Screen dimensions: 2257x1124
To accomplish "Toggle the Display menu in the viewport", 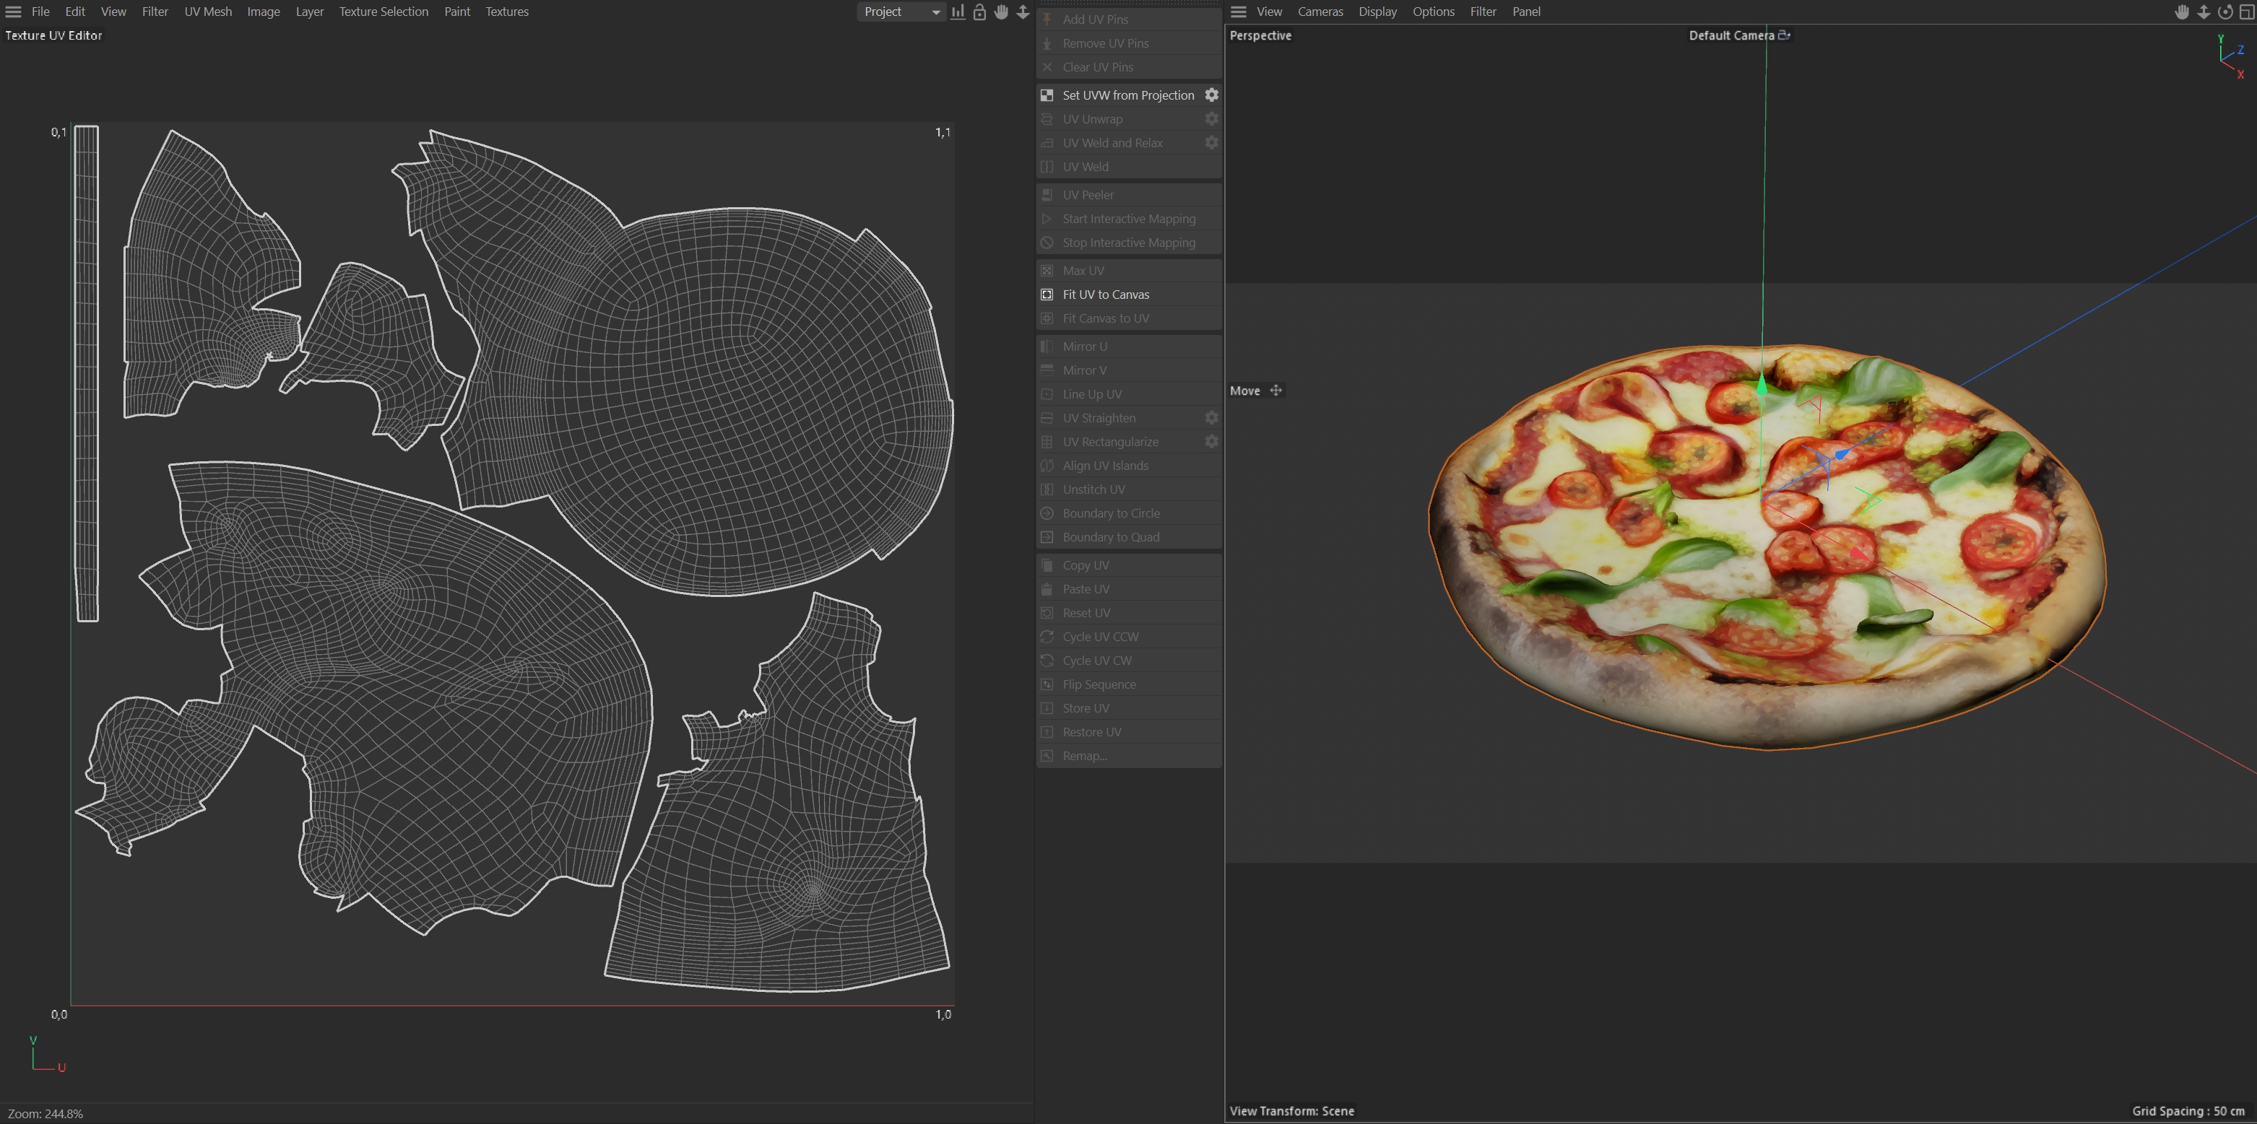I will pyautogui.click(x=1377, y=12).
